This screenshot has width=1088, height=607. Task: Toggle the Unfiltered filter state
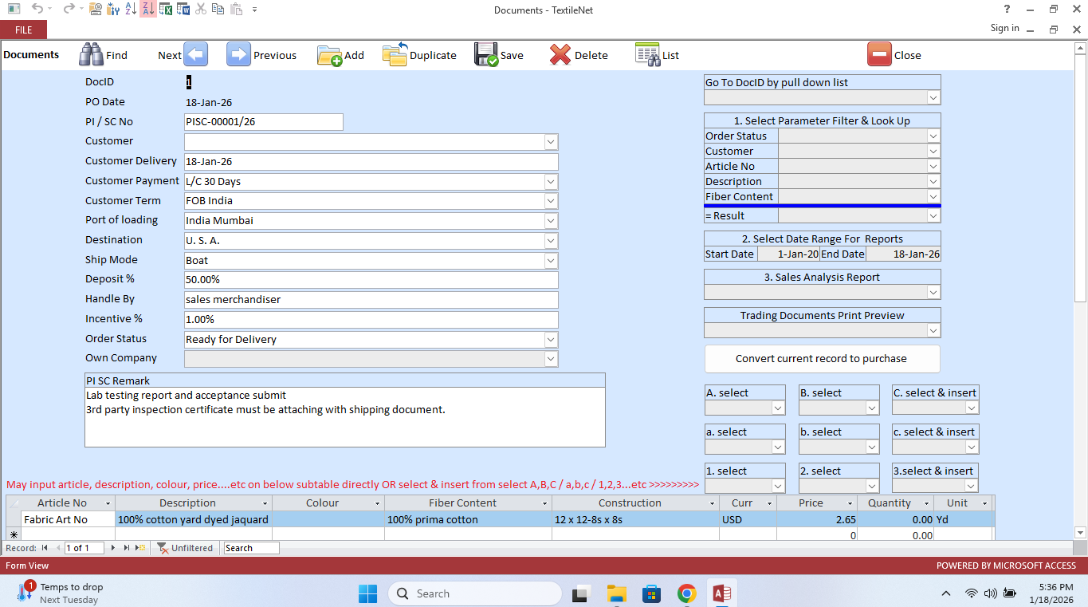click(x=185, y=548)
